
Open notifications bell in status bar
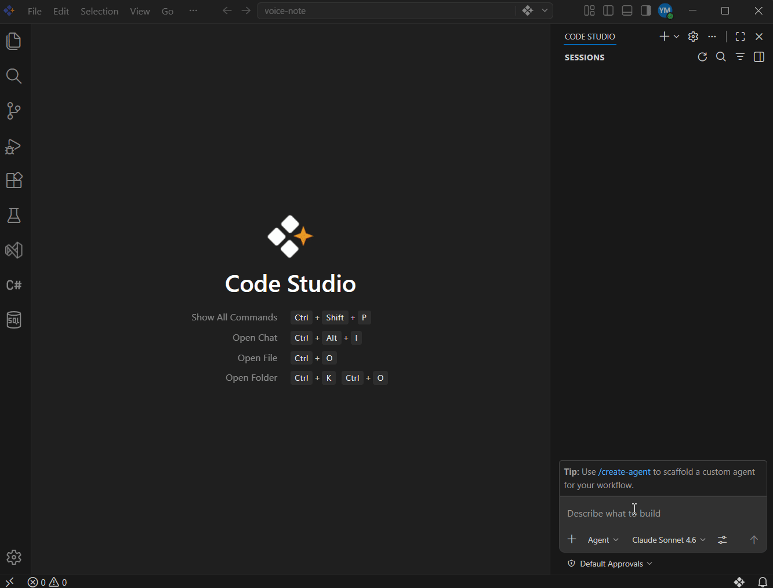click(x=763, y=582)
